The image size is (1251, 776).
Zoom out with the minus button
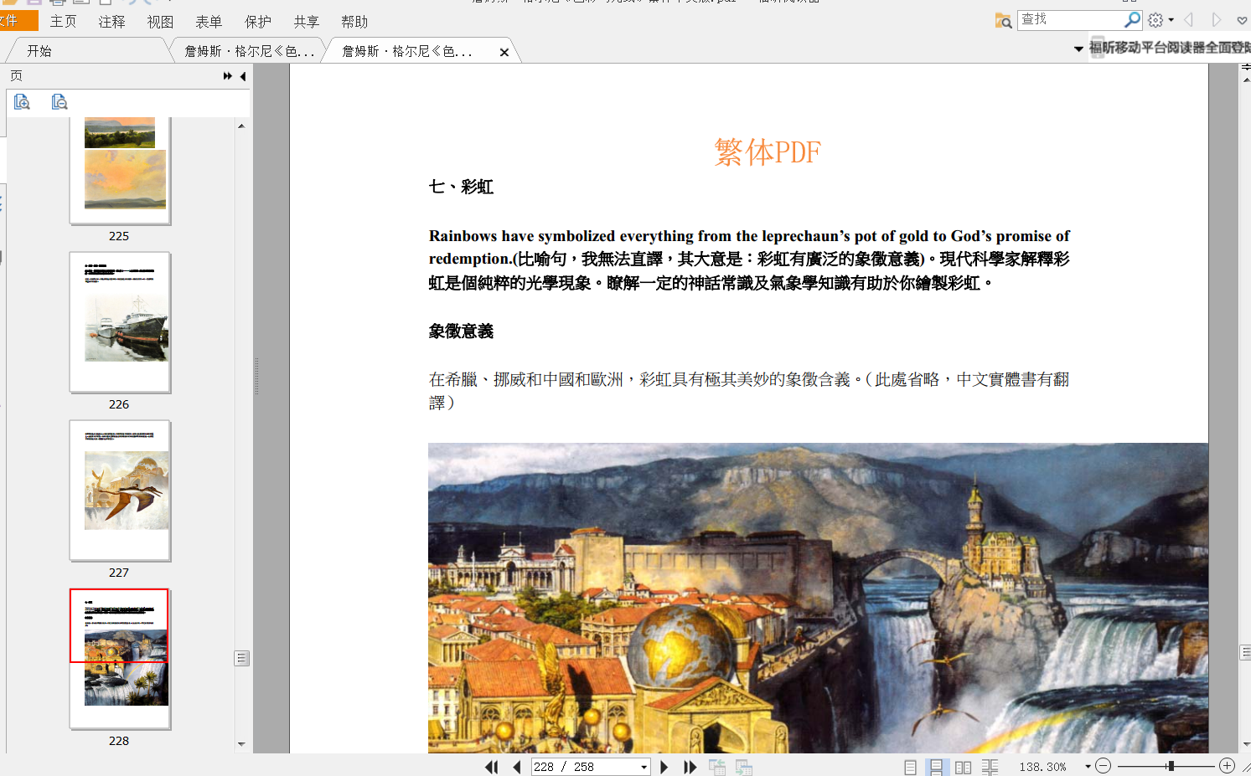(x=1104, y=766)
